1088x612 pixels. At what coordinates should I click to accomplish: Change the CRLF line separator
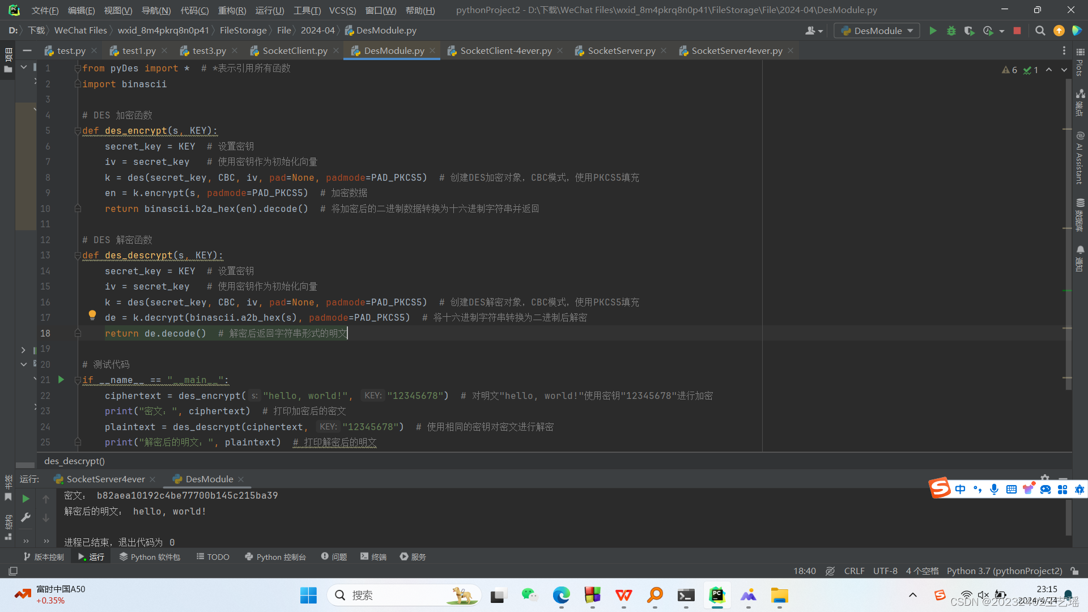[854, 571]
